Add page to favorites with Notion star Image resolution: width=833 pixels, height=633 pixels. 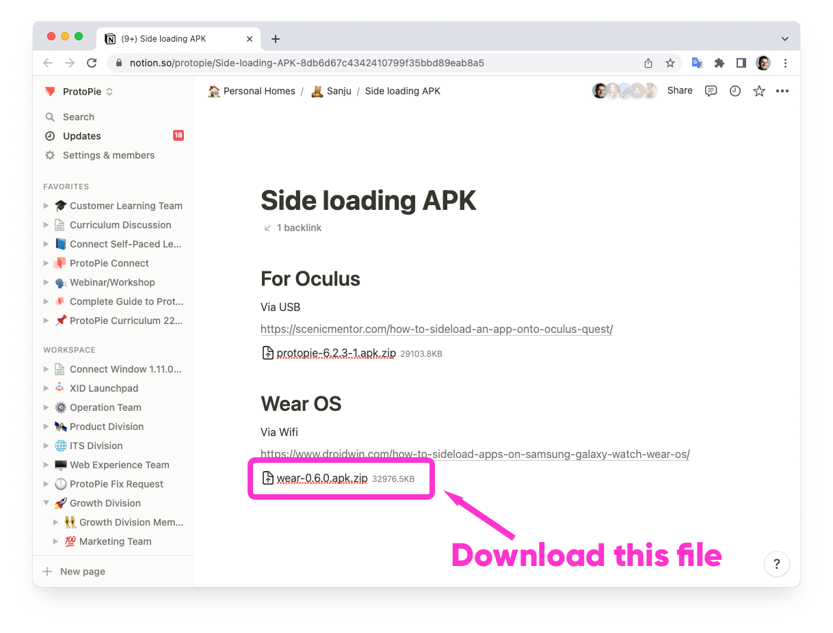click(x=759, y=91)
